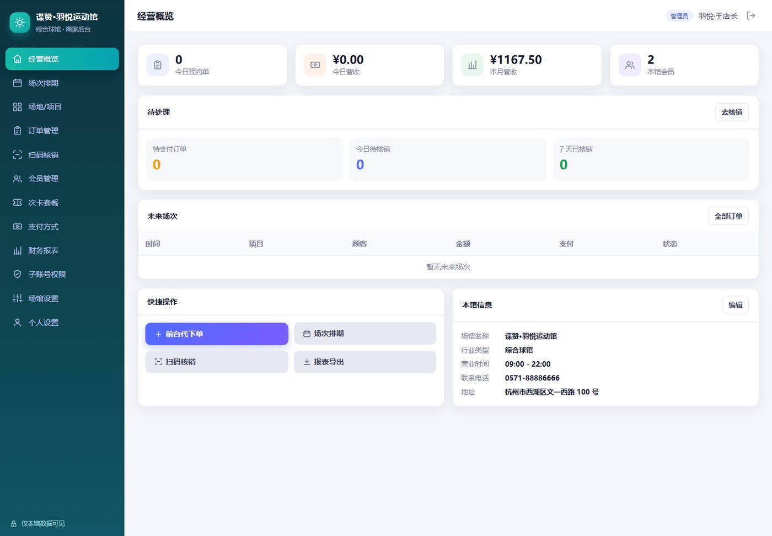Click the user name 羽悦·王店长

click(x=718, y=16)
